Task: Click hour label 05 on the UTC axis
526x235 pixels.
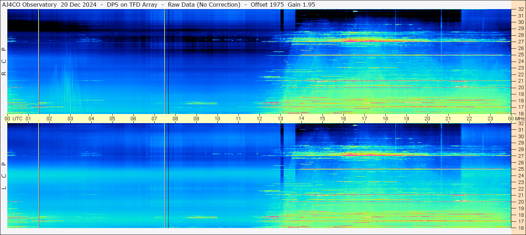Action: coord(112,119)
